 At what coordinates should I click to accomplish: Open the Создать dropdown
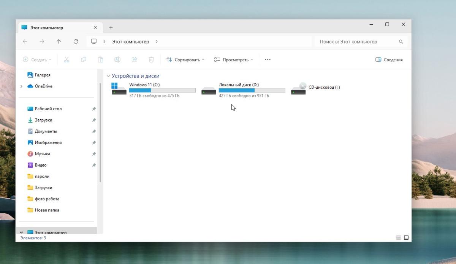[37, 59]
